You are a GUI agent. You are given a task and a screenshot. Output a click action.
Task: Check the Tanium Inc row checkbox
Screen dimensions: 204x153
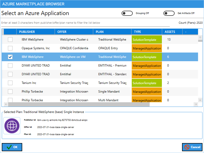point(10,83)
